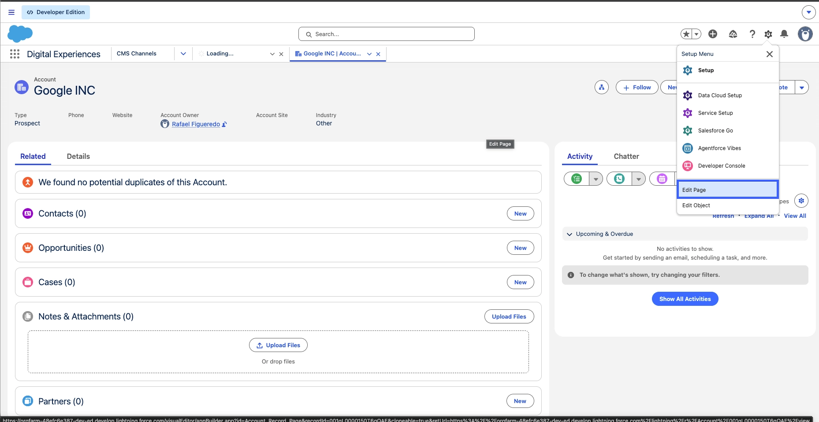Open the Loading tab actions chevron
Image resolution: width=819 pixels, height=422 pixels.
click(x=272, y=54)
